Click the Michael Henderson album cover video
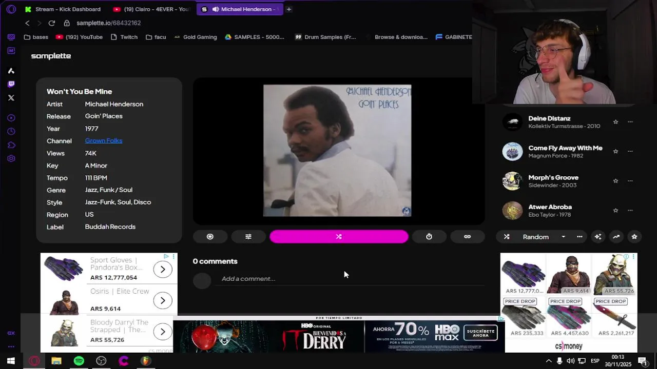The image size is (657, 369). (337, 151)
